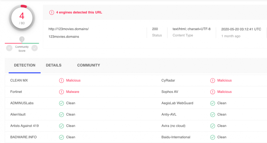Click the Community Score red-green bar
267x143 pixels.
[x=22, y=43]
